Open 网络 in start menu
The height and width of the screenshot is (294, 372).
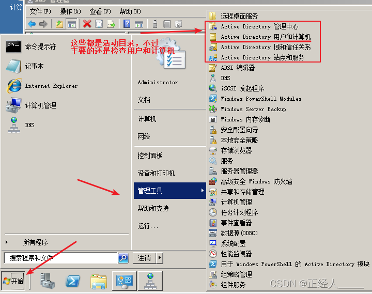coord(144,136)
